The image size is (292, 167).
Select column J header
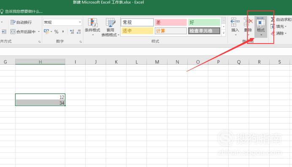[96, 62]
